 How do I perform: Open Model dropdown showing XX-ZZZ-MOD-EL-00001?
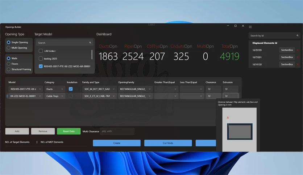point(25,96)
